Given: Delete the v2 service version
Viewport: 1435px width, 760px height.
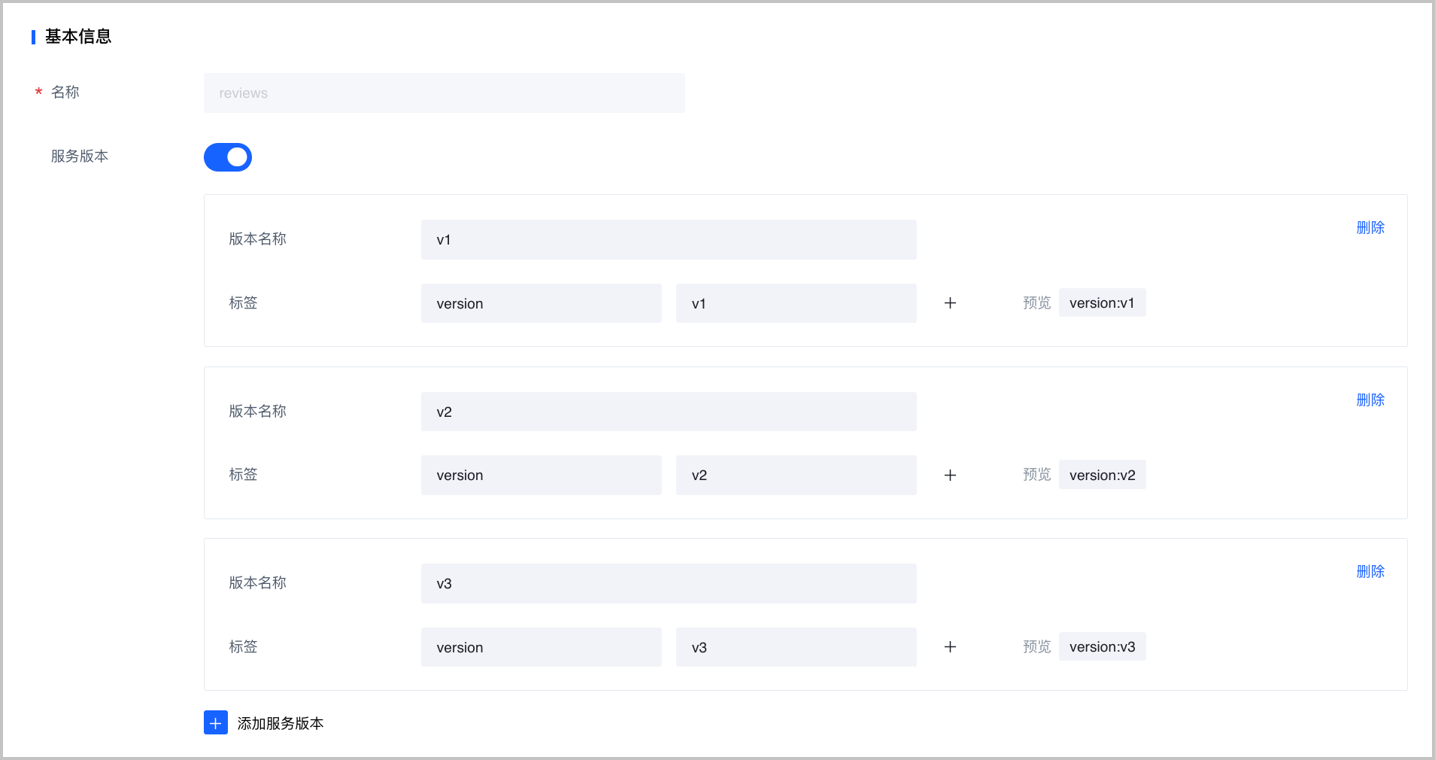Looking at the screenshot, I should click(x=1370, y=400).
